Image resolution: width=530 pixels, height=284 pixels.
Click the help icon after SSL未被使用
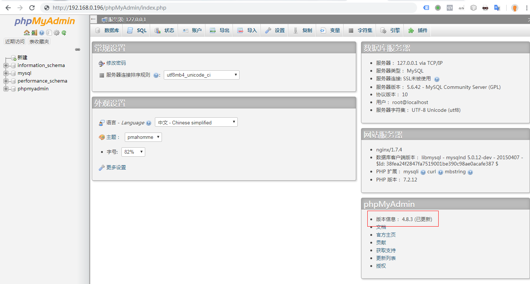437,79
